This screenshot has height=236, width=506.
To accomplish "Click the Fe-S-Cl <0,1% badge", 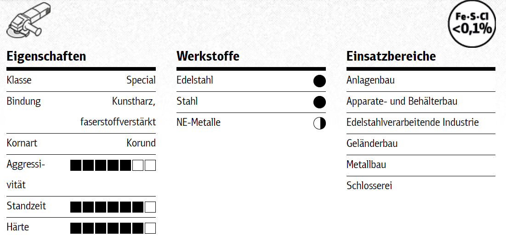I will (x=473, y=24).
